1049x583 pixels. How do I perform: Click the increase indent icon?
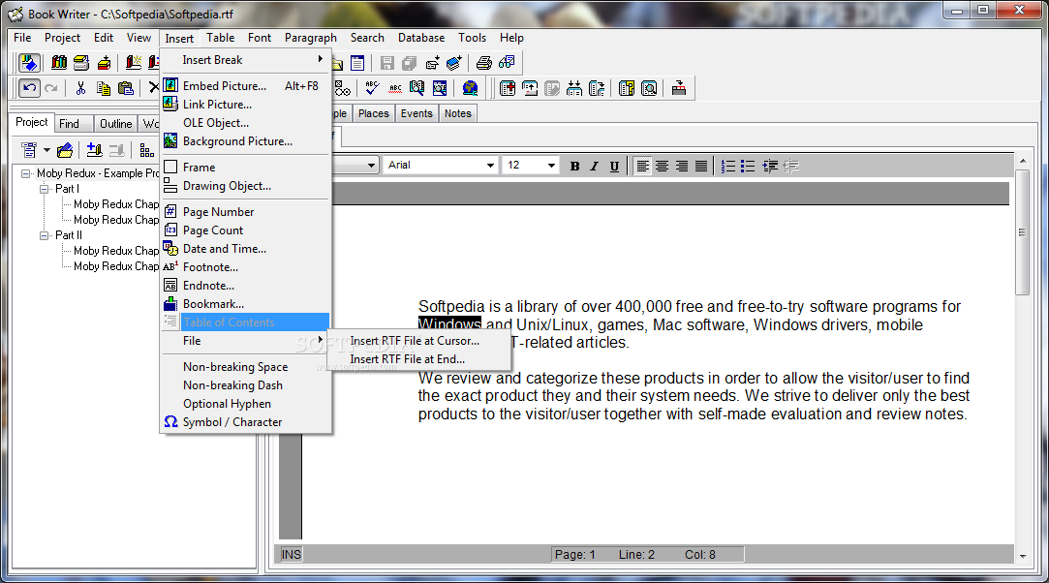coord(770,166)
